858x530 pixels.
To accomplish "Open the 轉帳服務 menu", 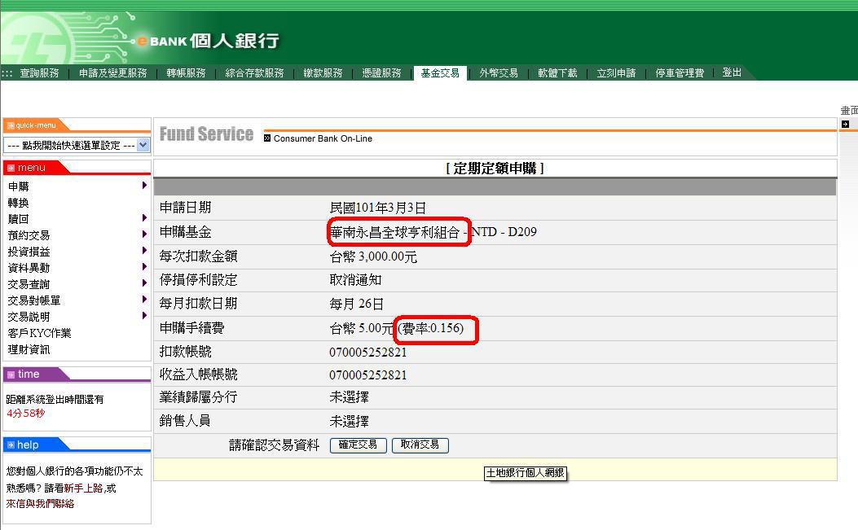I will click(x=186, y=72).
